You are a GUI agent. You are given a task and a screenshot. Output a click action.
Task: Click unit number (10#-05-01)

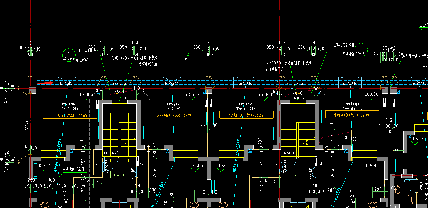[68, 108]
